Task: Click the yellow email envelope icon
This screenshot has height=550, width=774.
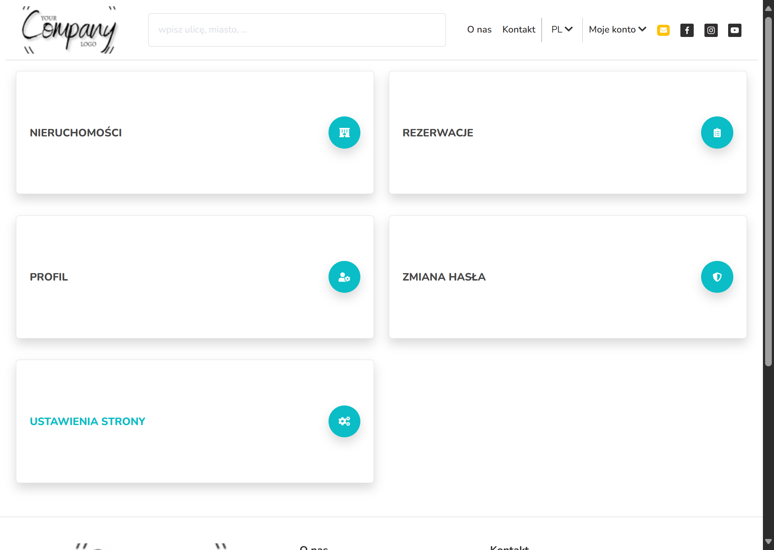Action: [x=663, y=30]
